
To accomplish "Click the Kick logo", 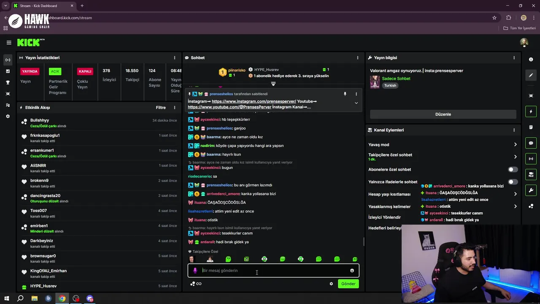I will (30, 42).
